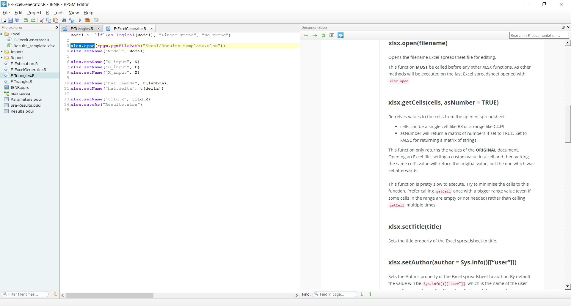Click the Find and Replace icon
571x306 pixels.
[71, 20]
